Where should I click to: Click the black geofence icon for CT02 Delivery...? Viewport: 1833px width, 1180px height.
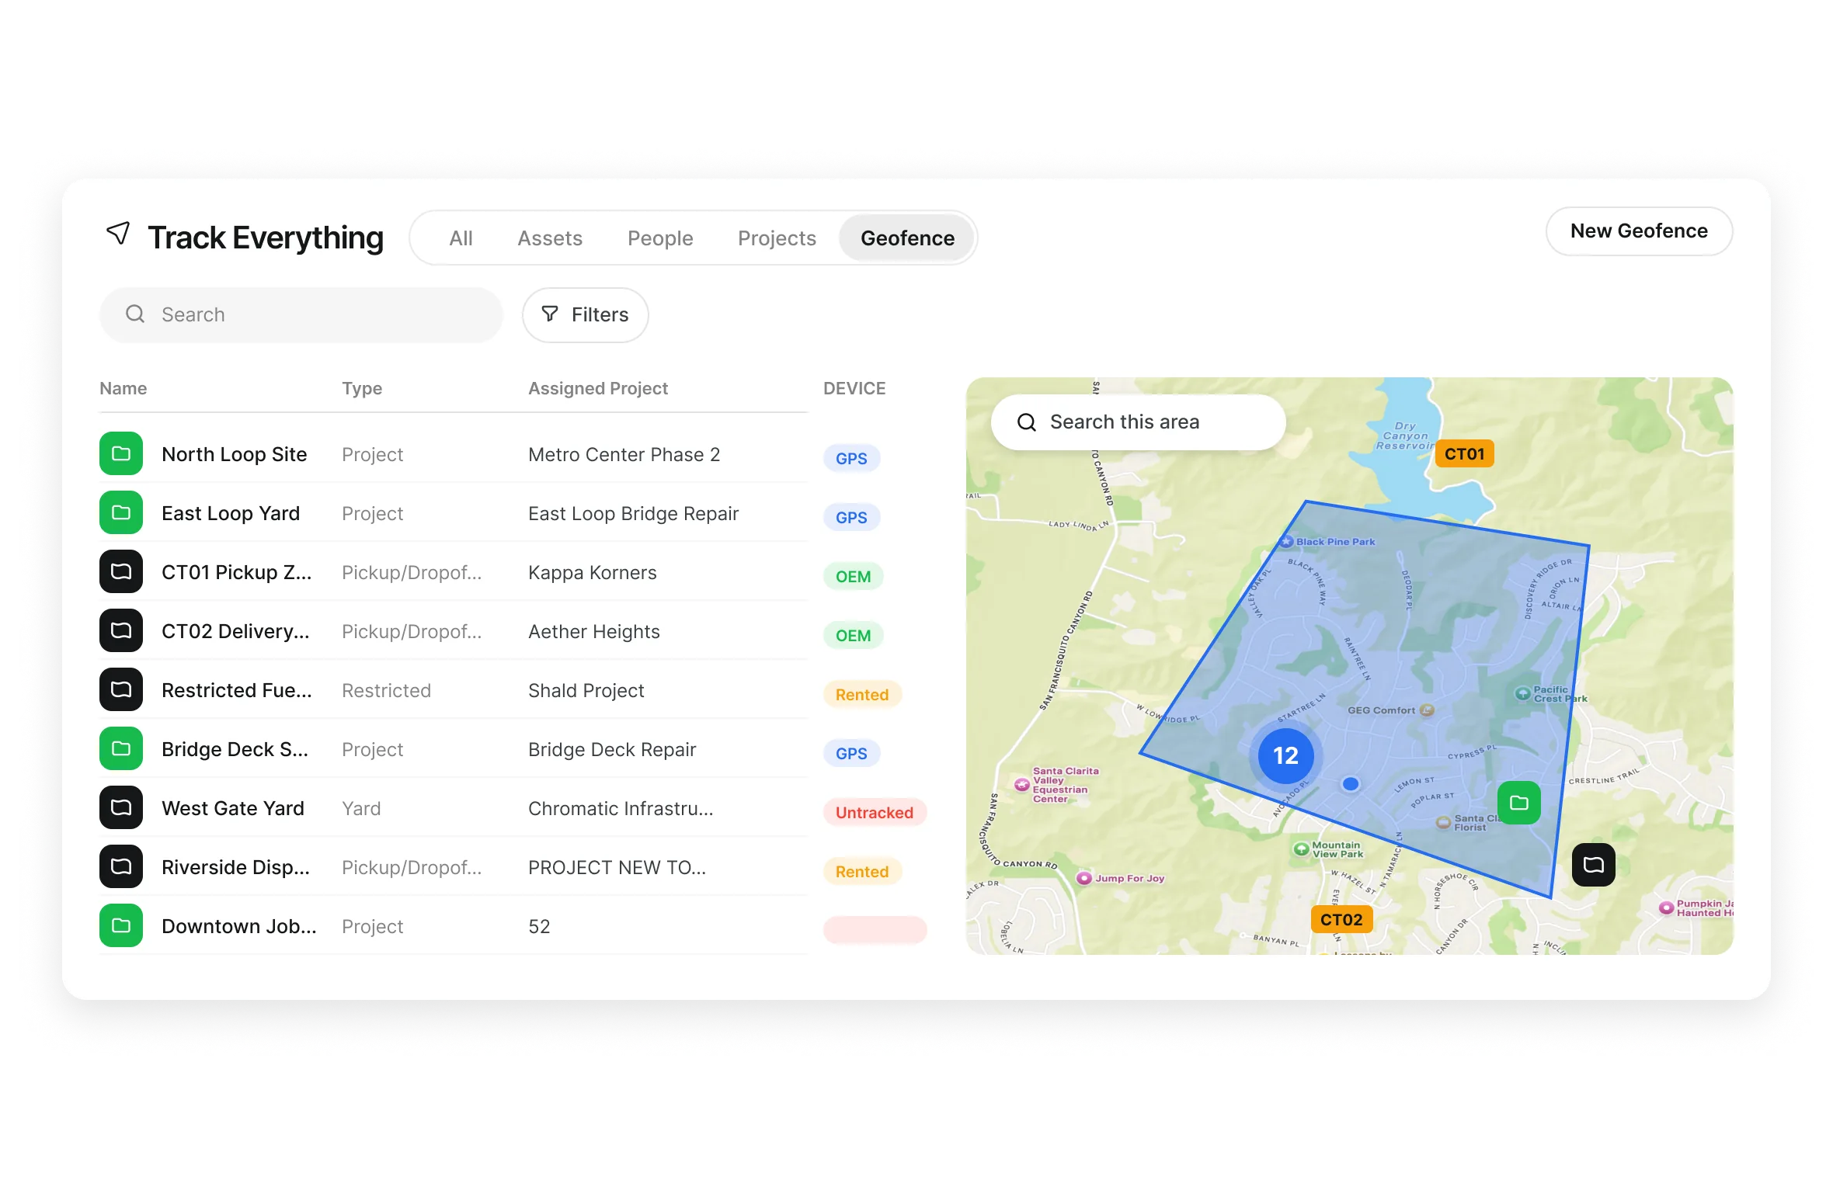click(121, 630)
